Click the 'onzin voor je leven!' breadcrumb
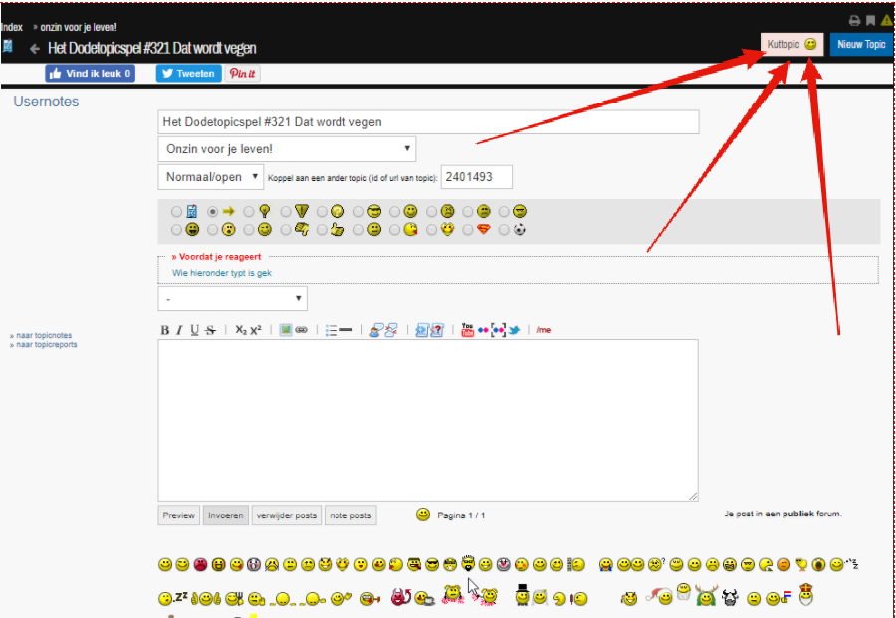 click(79, 27)
